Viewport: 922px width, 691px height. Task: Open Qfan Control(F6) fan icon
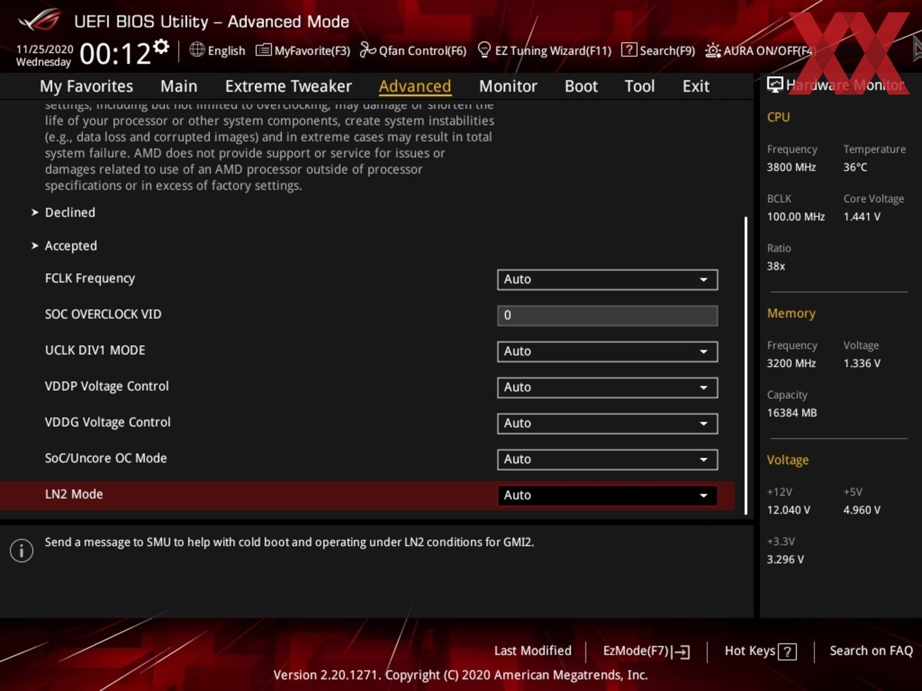coord(367,49)
